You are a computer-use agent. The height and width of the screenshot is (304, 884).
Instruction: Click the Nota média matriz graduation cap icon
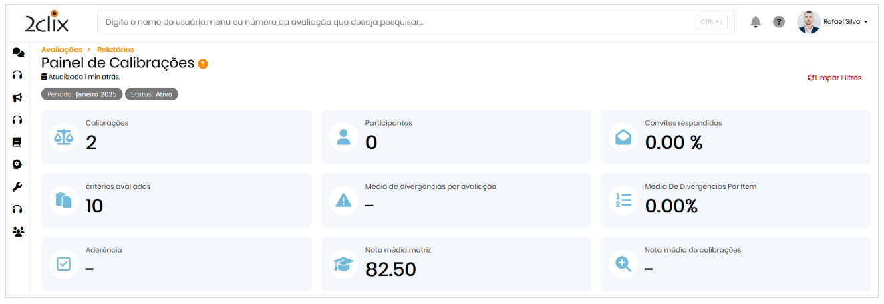pyautogui.click(x=343, y=264)
